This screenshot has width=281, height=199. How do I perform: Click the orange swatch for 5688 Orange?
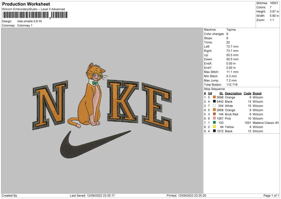214,97
